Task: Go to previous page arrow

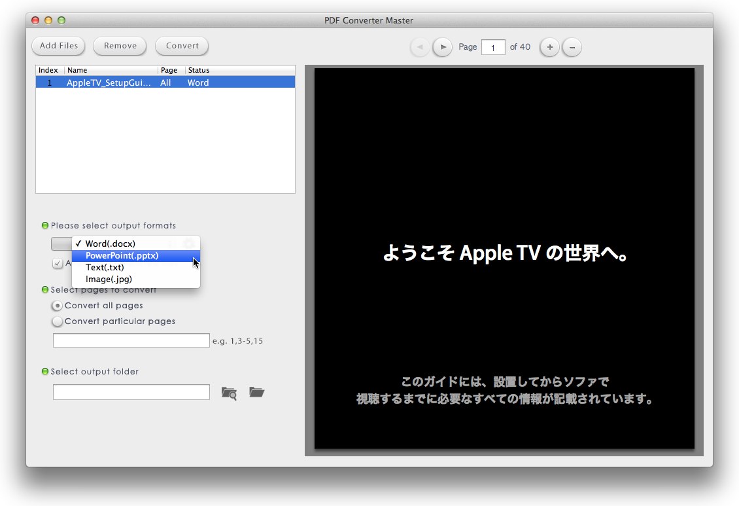Action: (419, 47)
